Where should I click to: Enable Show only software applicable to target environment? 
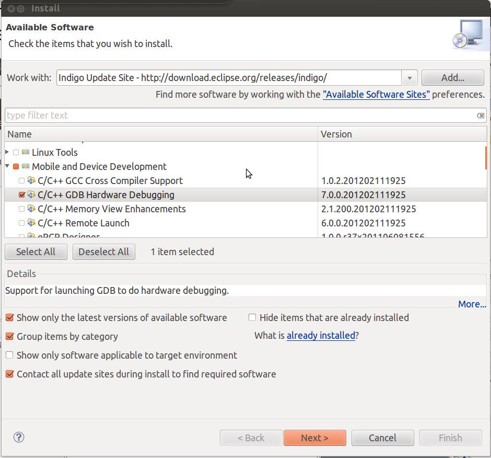[10, 355]
